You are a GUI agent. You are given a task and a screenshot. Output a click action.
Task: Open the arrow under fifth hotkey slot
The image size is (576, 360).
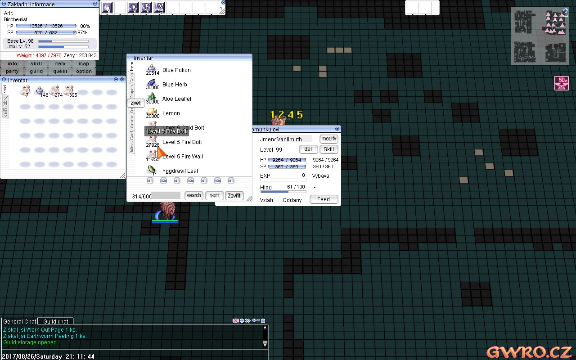point(159,14)
